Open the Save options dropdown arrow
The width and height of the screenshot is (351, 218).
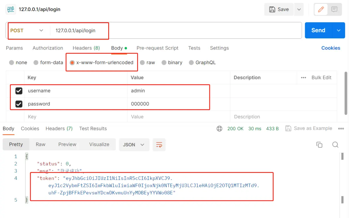(x=299, y=9)
